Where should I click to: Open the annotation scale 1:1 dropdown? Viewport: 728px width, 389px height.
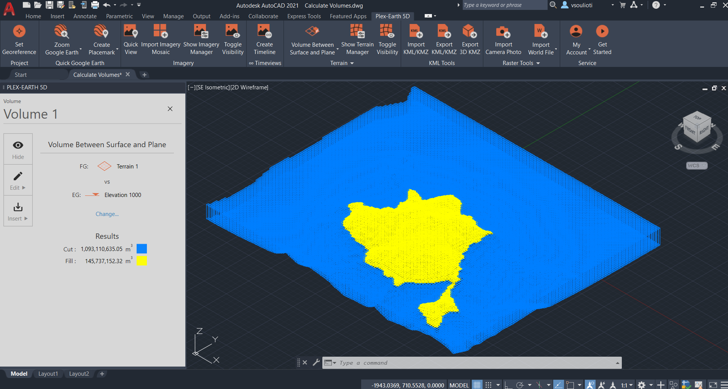point(627,385)
